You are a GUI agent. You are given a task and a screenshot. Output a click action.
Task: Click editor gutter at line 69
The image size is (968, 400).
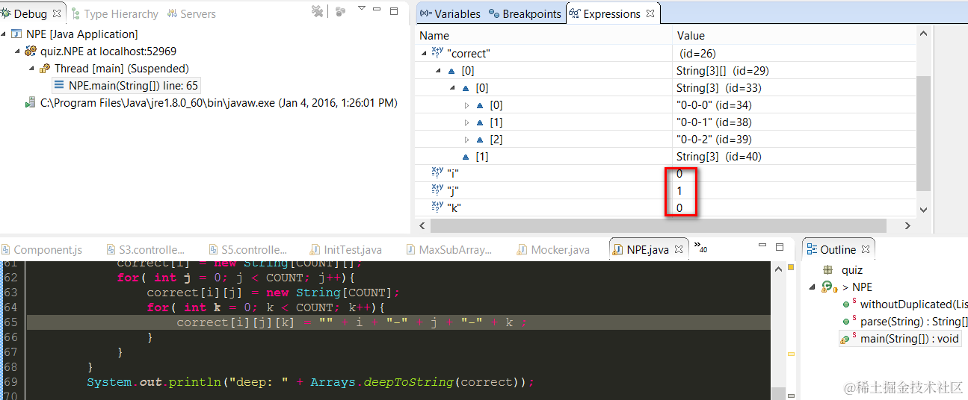10,382
